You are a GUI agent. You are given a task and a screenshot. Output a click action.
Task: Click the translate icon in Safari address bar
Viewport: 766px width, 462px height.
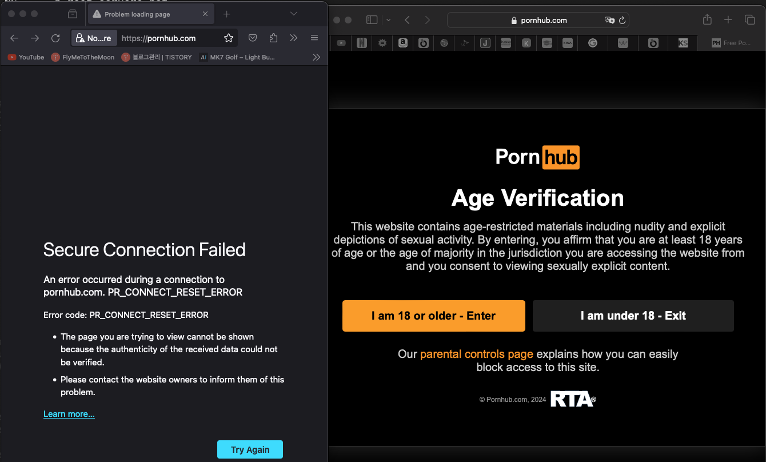[x=609, y=20]
